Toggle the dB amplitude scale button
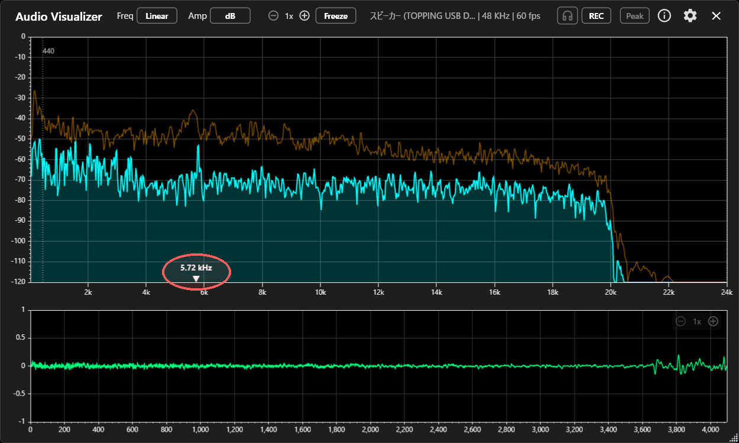Image resolution: width=739 pixels, height=443 pixels. click(230, 16)
